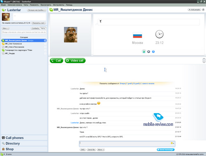Click the message "ты здесь?"
The image size is (206, 156).
coord(84,93)
